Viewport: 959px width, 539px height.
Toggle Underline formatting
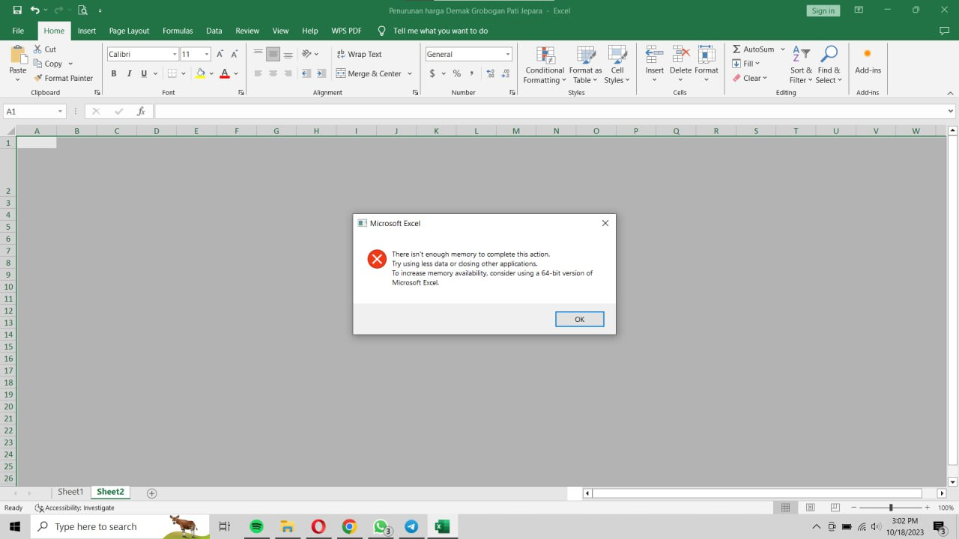[144, 73]
